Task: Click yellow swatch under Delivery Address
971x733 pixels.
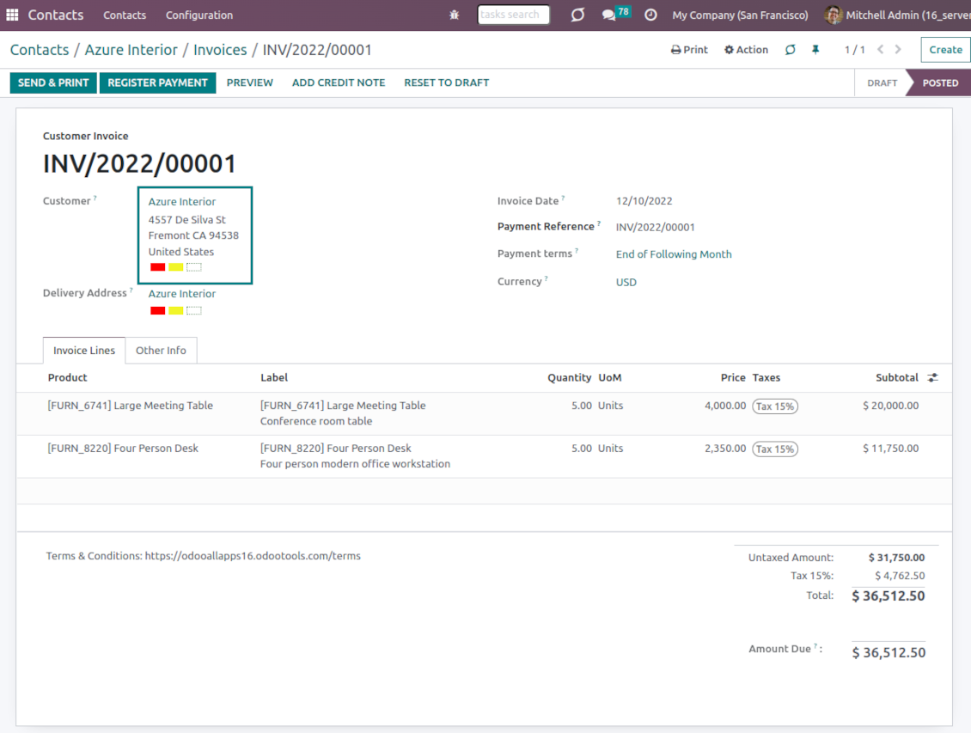Action: (x=176, y=311)
